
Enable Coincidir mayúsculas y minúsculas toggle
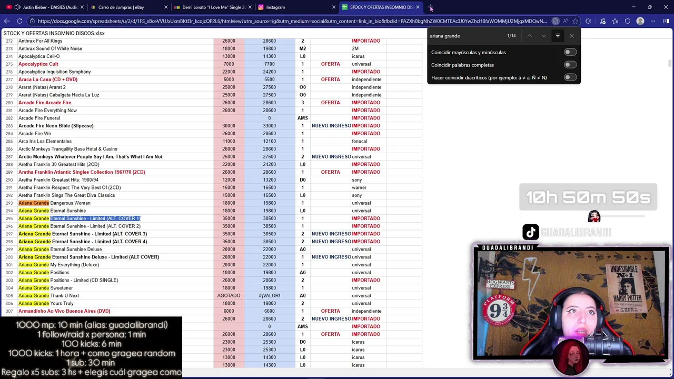coord(570,52)
